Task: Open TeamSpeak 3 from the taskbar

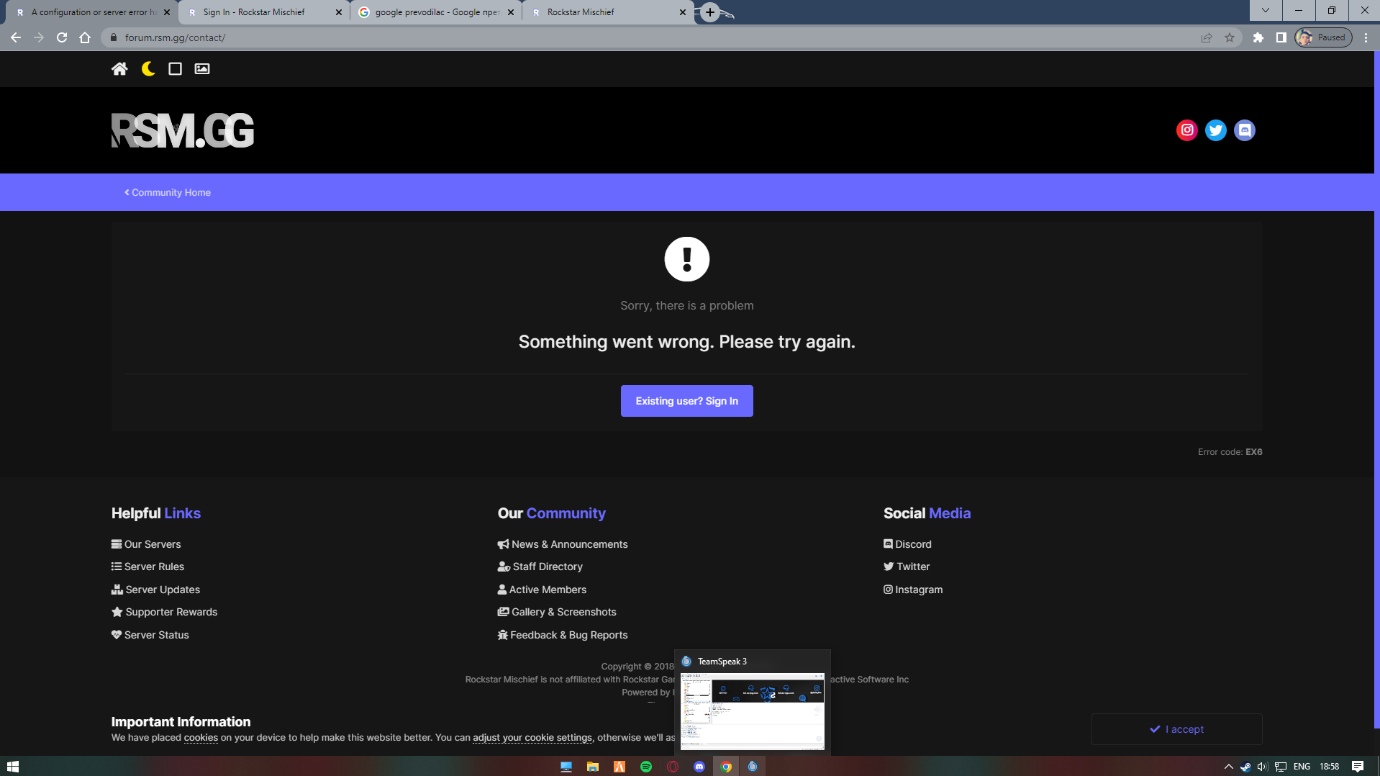Action: 753,767
